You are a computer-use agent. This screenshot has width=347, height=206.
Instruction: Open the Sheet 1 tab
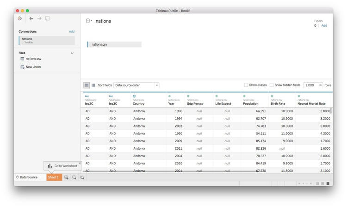pos(53,177)
